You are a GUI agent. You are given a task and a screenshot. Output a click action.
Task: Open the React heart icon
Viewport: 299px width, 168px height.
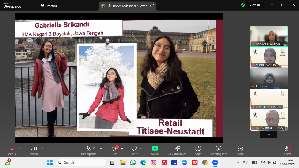(134, 149)
